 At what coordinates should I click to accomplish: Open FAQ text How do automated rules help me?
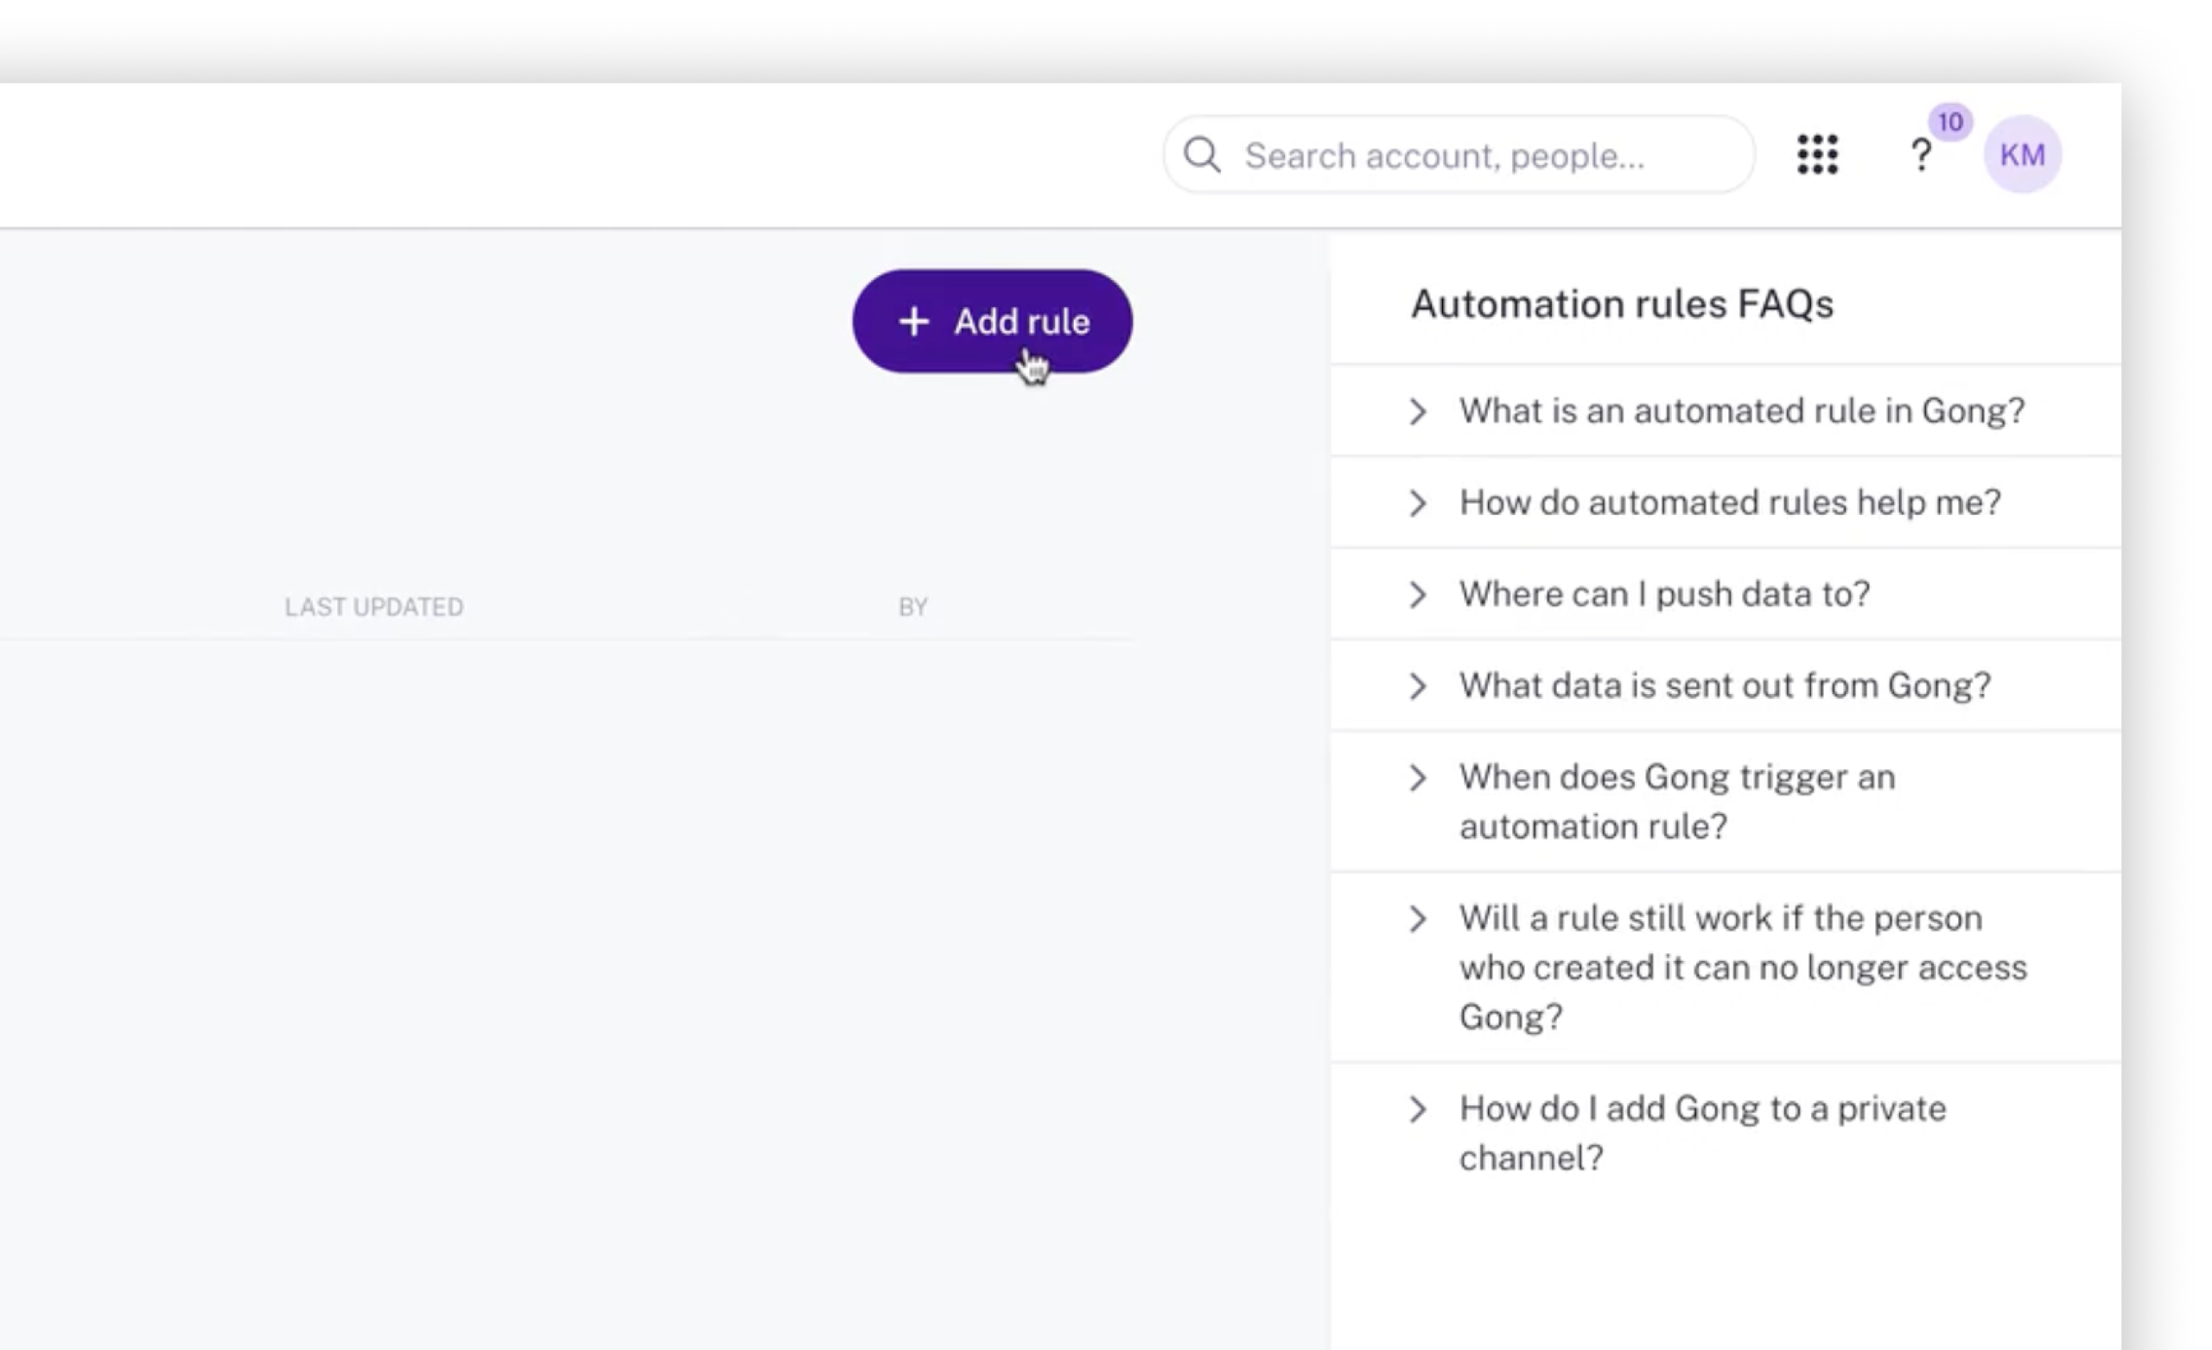click(x=1730, y=503)
